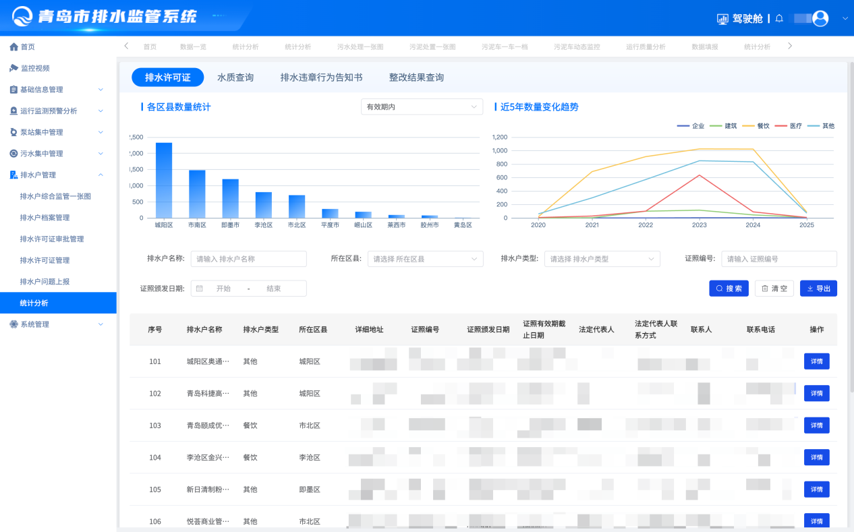
Task: Click the user avatar icon
Action: [x=820, y=19]
